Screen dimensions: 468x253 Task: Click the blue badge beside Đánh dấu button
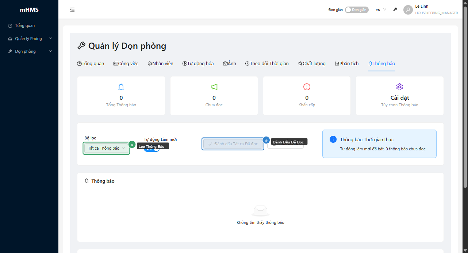click(266, 140)
